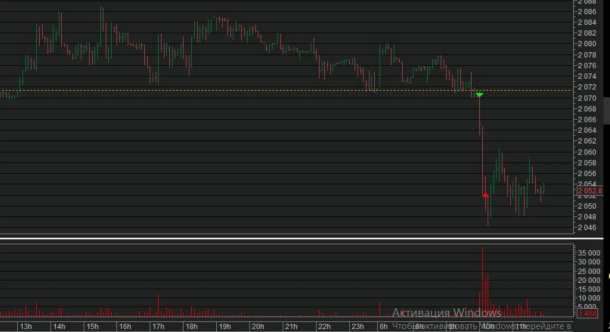Click the 16h time axis label
Screen dimensions: 610x332
pyautogui.click(x=125, y=326)
